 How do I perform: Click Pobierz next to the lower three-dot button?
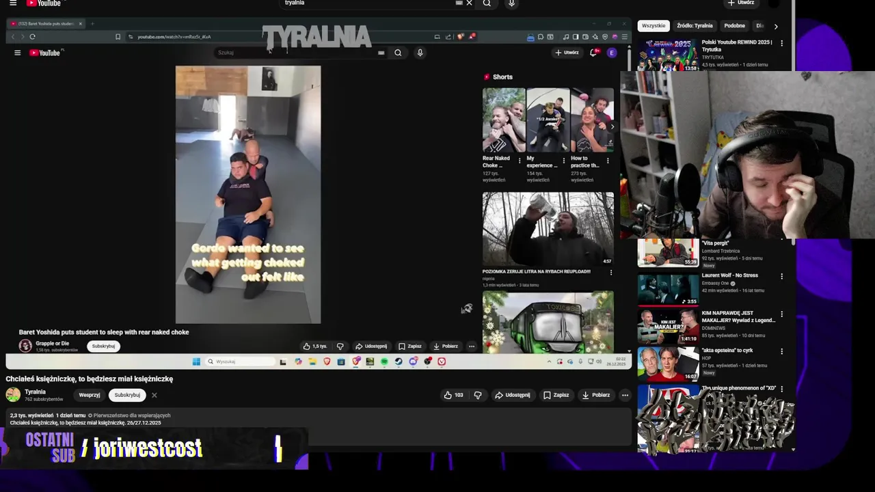[596, 395]
